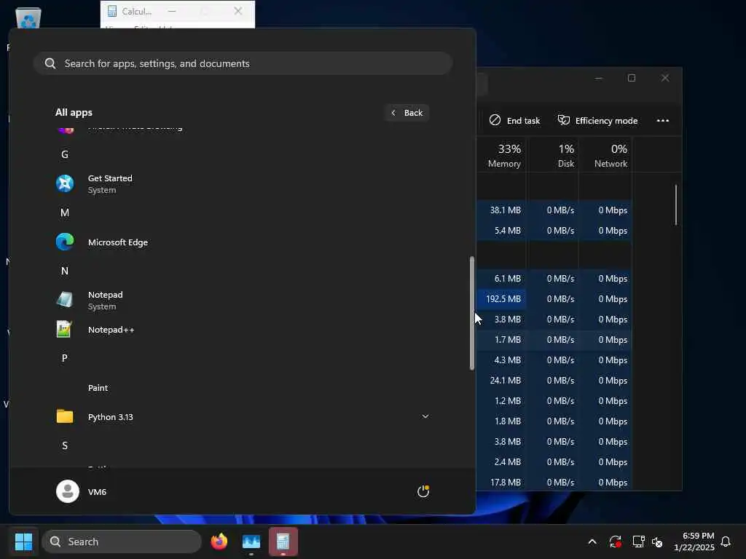Select the 24.1 MB memory cell
Screen dimensions: 746x559
pos(501,380)
